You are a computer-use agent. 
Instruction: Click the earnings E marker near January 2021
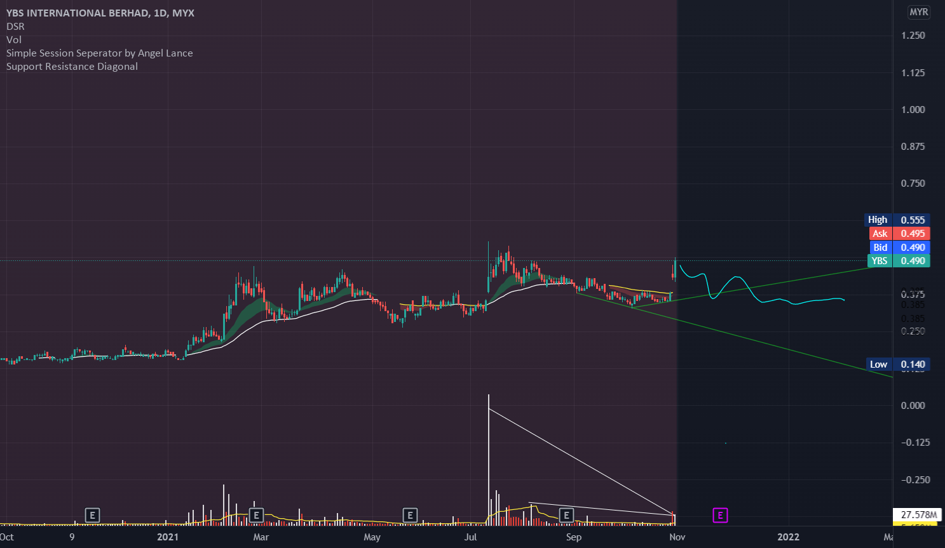coord(92,516)
